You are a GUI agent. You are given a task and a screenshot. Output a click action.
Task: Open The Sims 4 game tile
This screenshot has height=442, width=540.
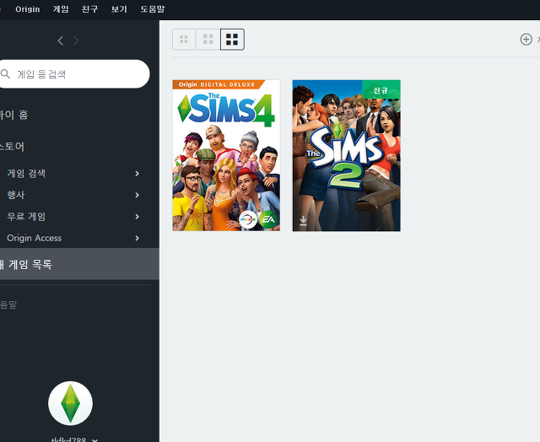click(226, 155)
